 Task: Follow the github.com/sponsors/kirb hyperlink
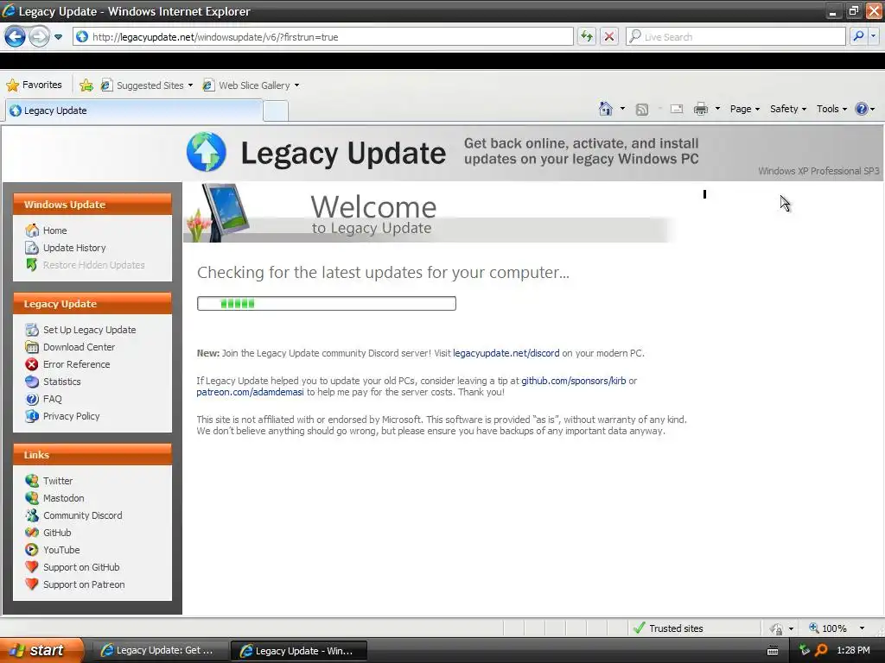[x=574, y=381]
